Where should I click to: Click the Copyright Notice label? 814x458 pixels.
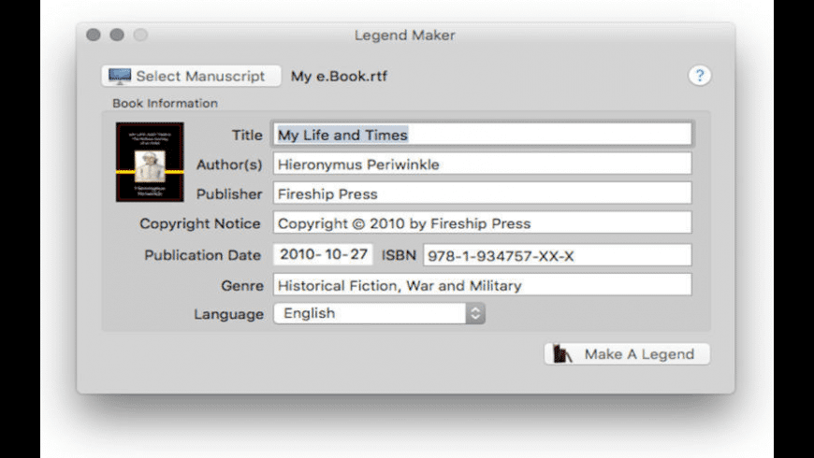click(x=200, y=223)
